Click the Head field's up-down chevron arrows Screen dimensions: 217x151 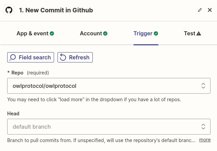203,127
